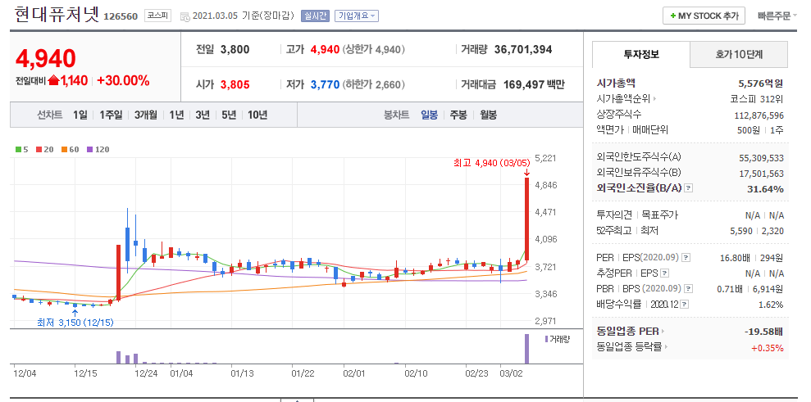Click the 시가 value 3,805

click(x=235, y=84)
